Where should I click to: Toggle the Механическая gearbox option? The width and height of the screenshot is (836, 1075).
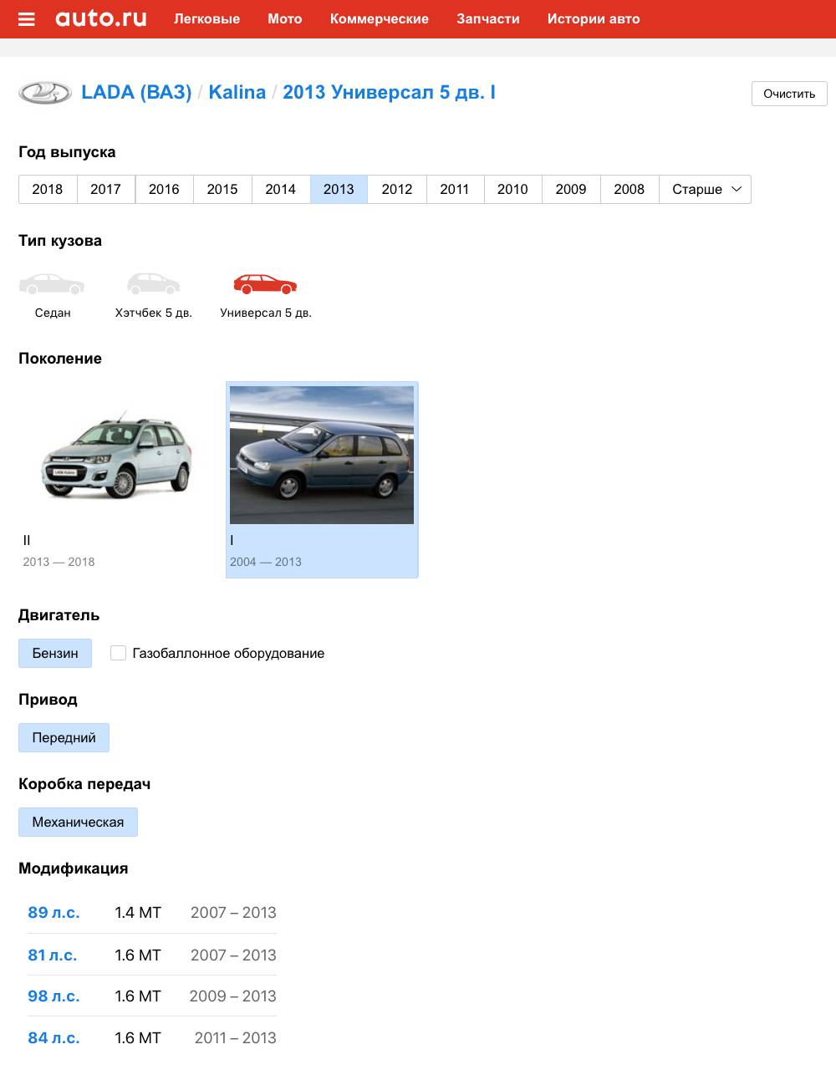click(78, 822)
